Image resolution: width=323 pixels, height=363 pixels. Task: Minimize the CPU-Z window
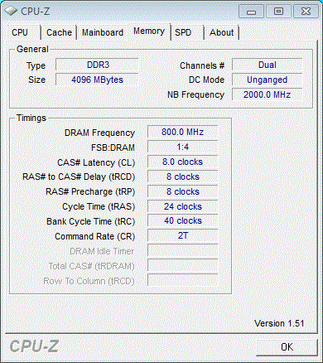click(251, 12)
